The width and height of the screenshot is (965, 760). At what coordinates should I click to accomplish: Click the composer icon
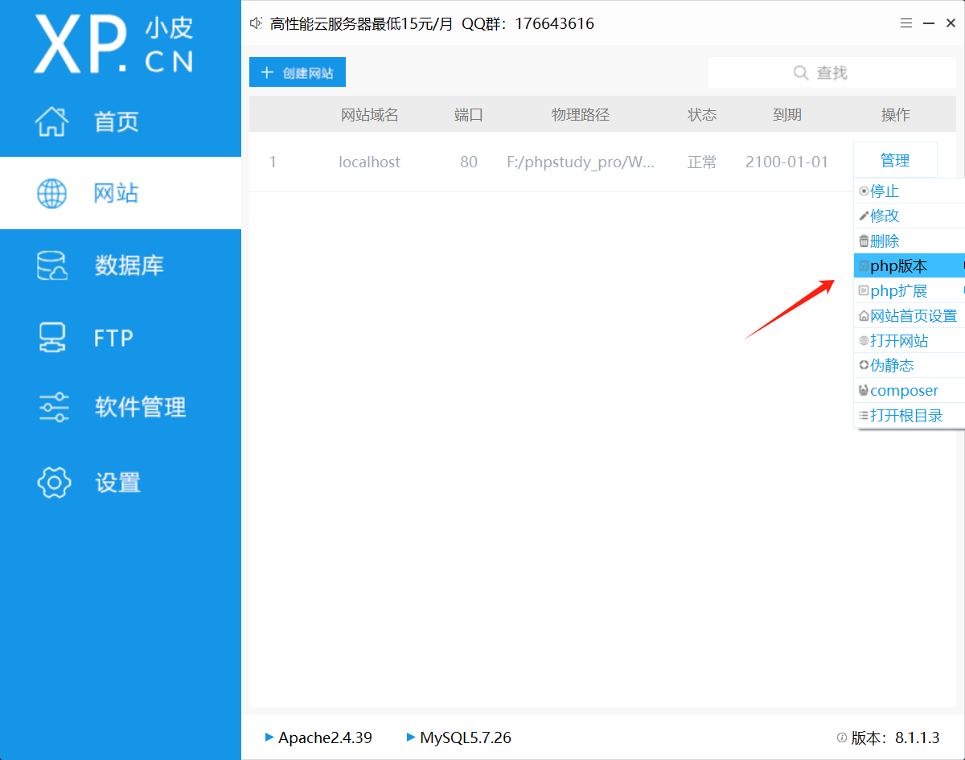pyautogui.click(x=864, y=391)
